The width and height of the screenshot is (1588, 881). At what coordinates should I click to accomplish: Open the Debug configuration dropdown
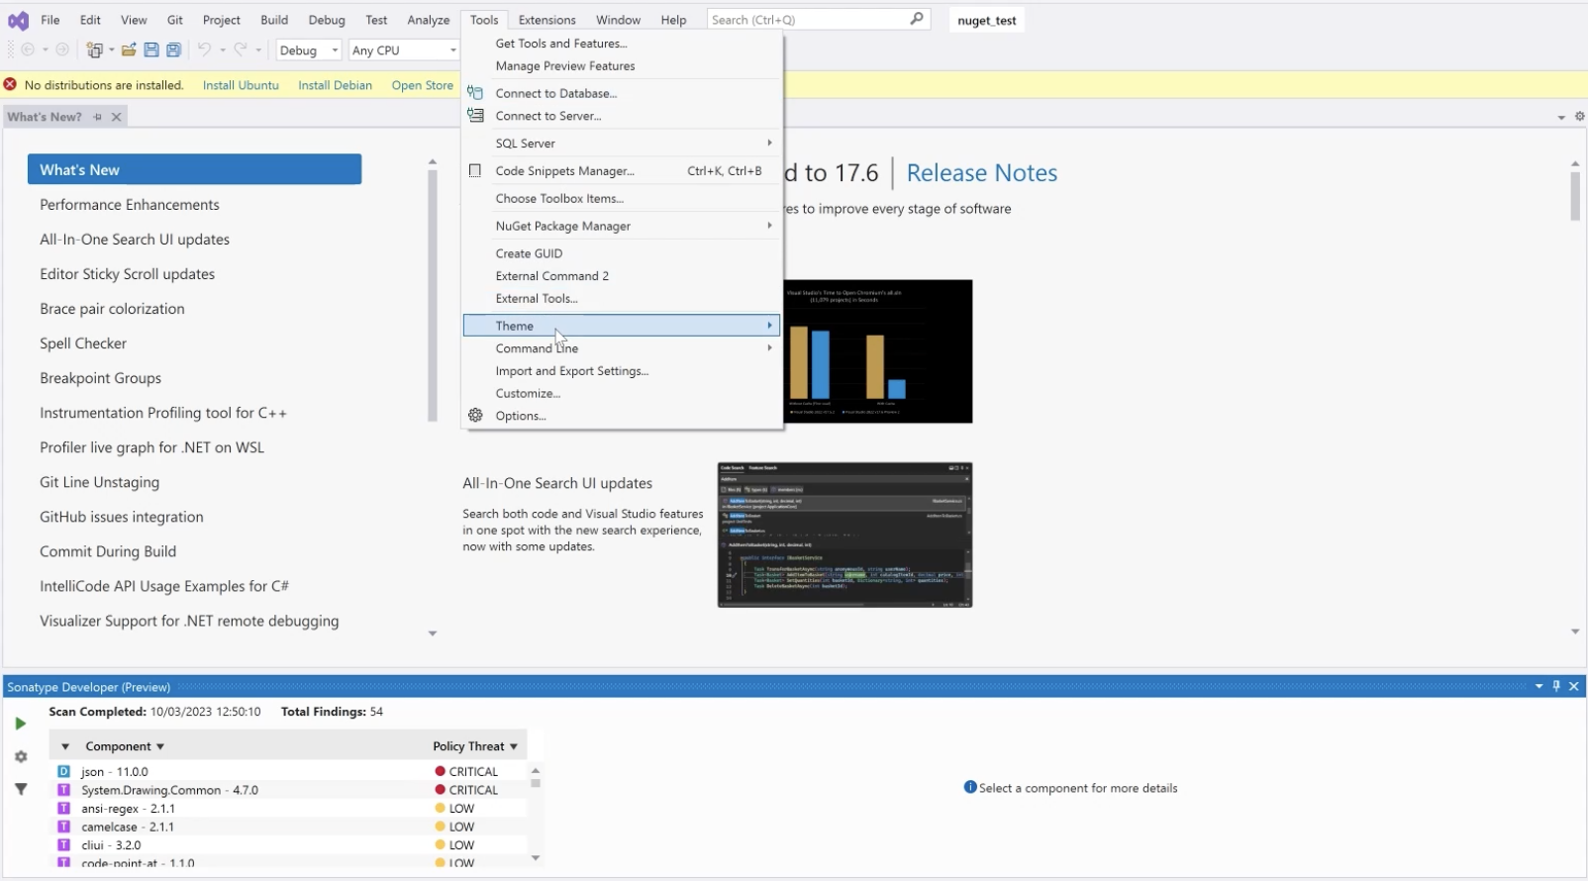(x=309, y=50)
